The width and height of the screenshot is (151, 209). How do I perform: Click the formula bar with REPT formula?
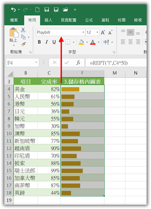[x=116, y=63]
